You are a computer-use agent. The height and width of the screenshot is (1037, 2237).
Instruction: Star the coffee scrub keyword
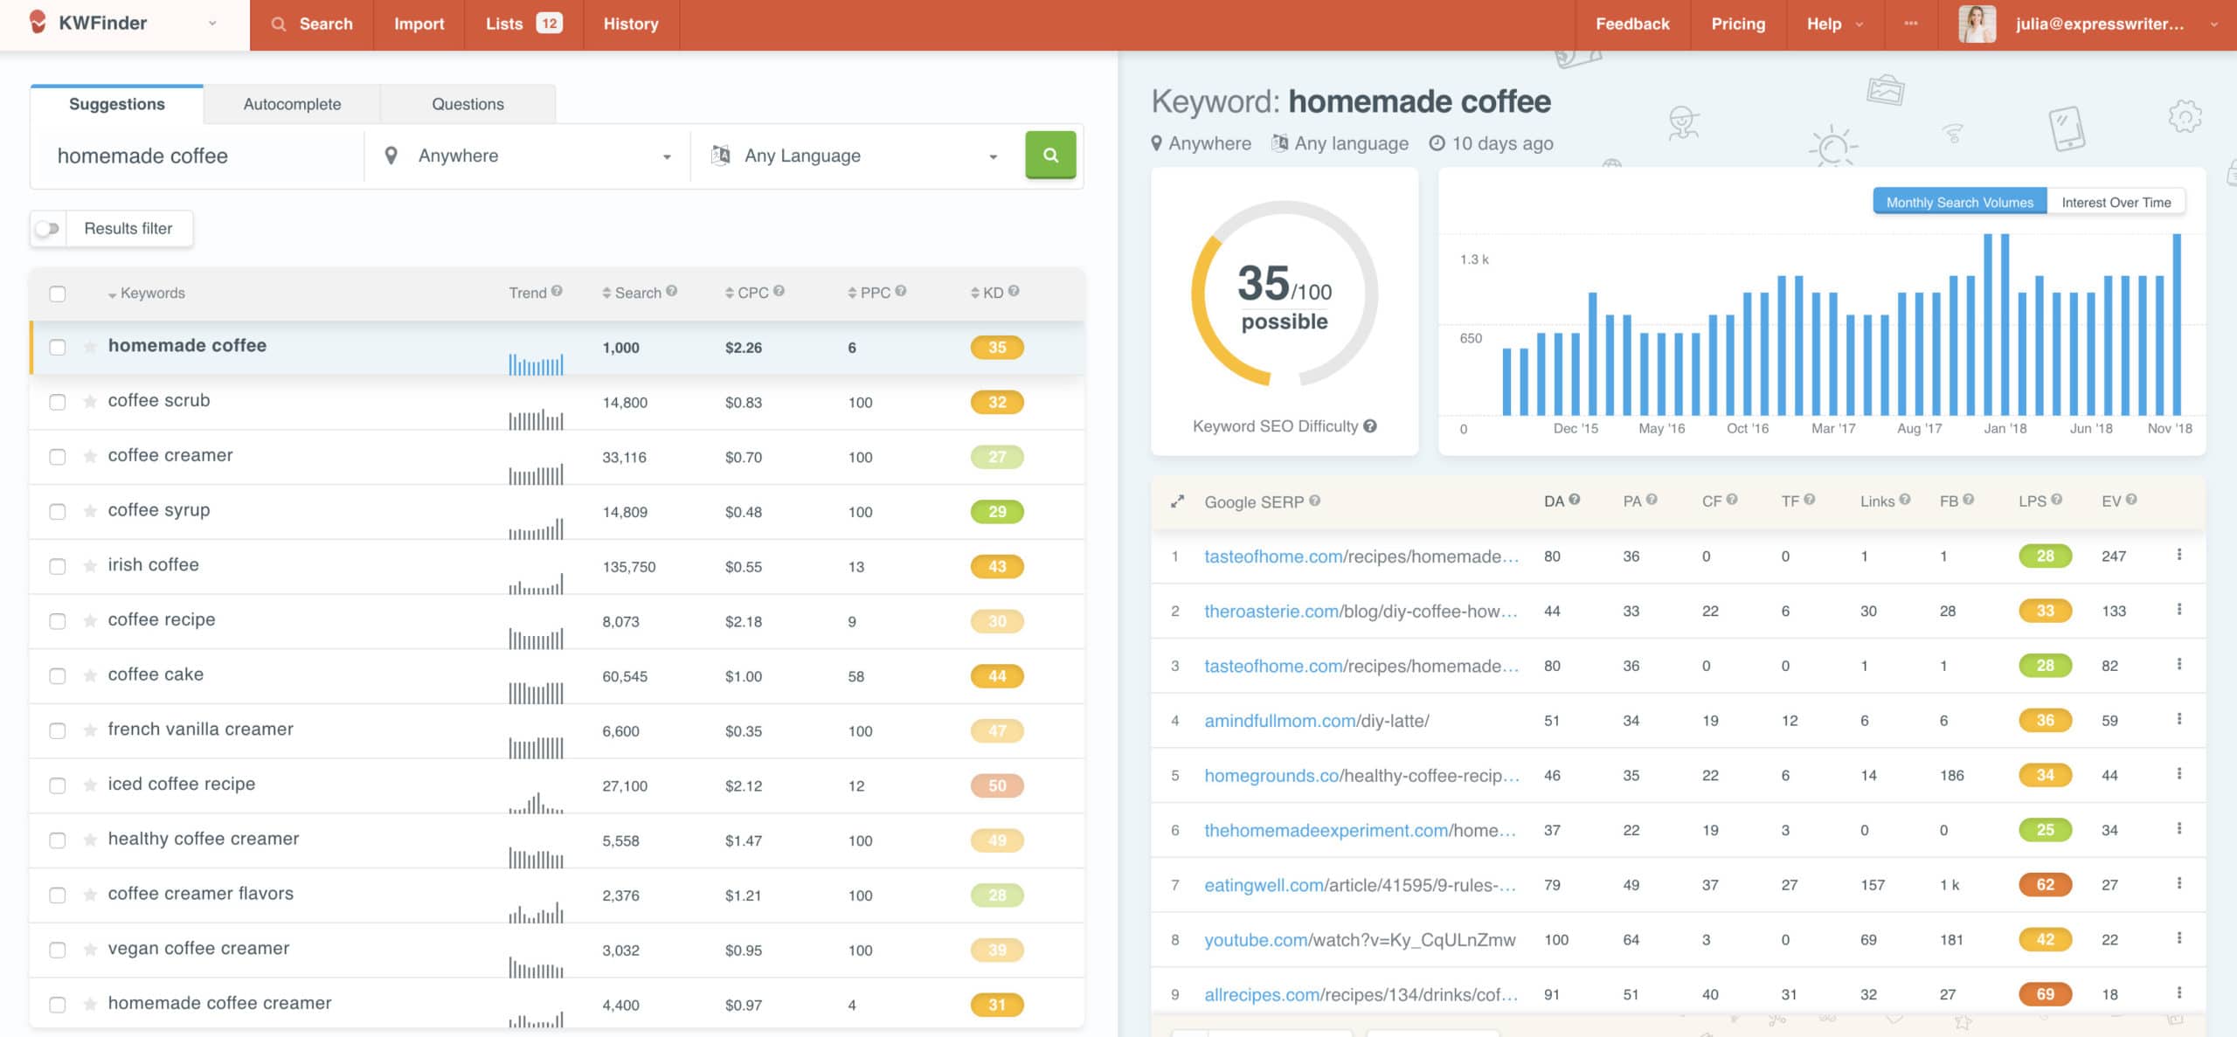[90, 401]
